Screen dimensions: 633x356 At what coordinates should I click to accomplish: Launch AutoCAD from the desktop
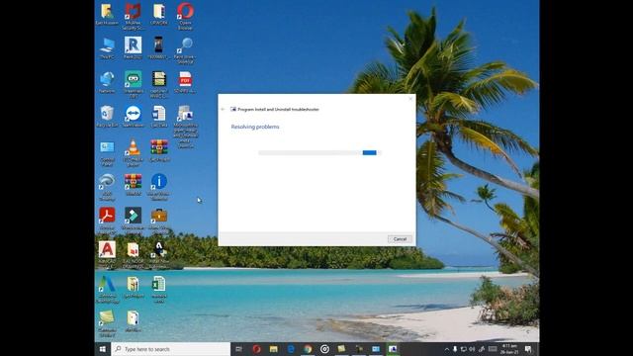click(x=107, y=254)
